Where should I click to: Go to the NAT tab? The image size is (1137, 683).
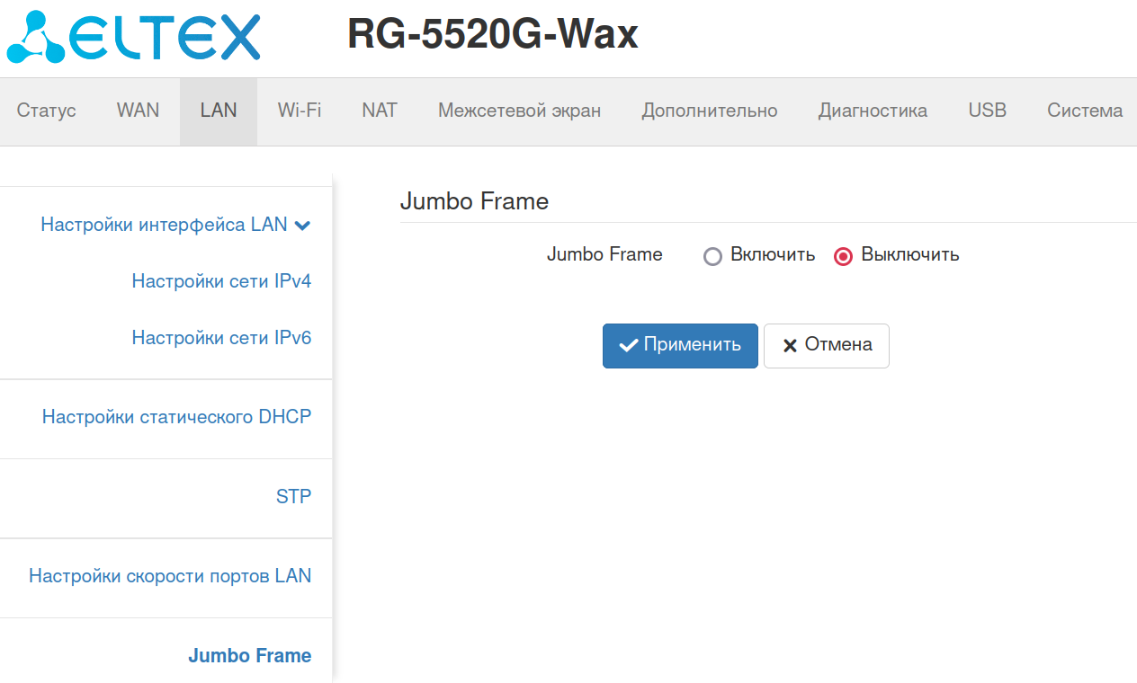(380, 111)
